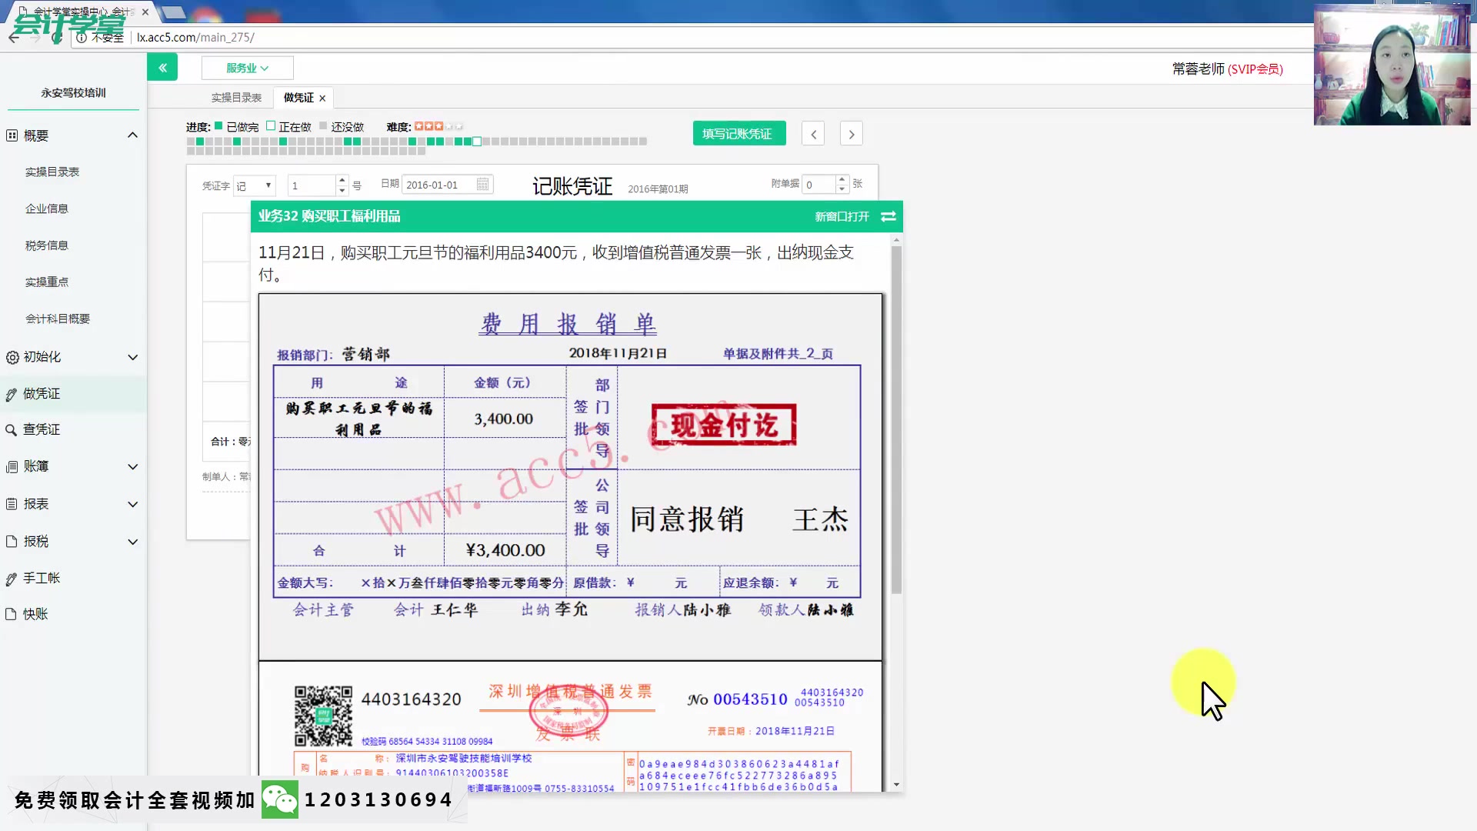Select 企业信息 in the sidebar menu
Viewport: 1477px width, 831px height.
47,209
